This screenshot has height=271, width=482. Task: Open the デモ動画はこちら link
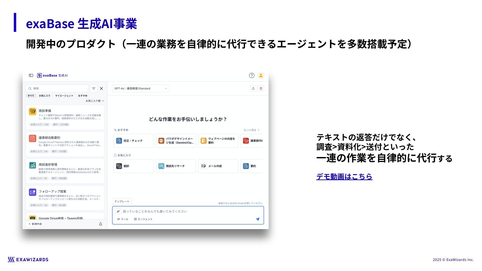point(344,177)
